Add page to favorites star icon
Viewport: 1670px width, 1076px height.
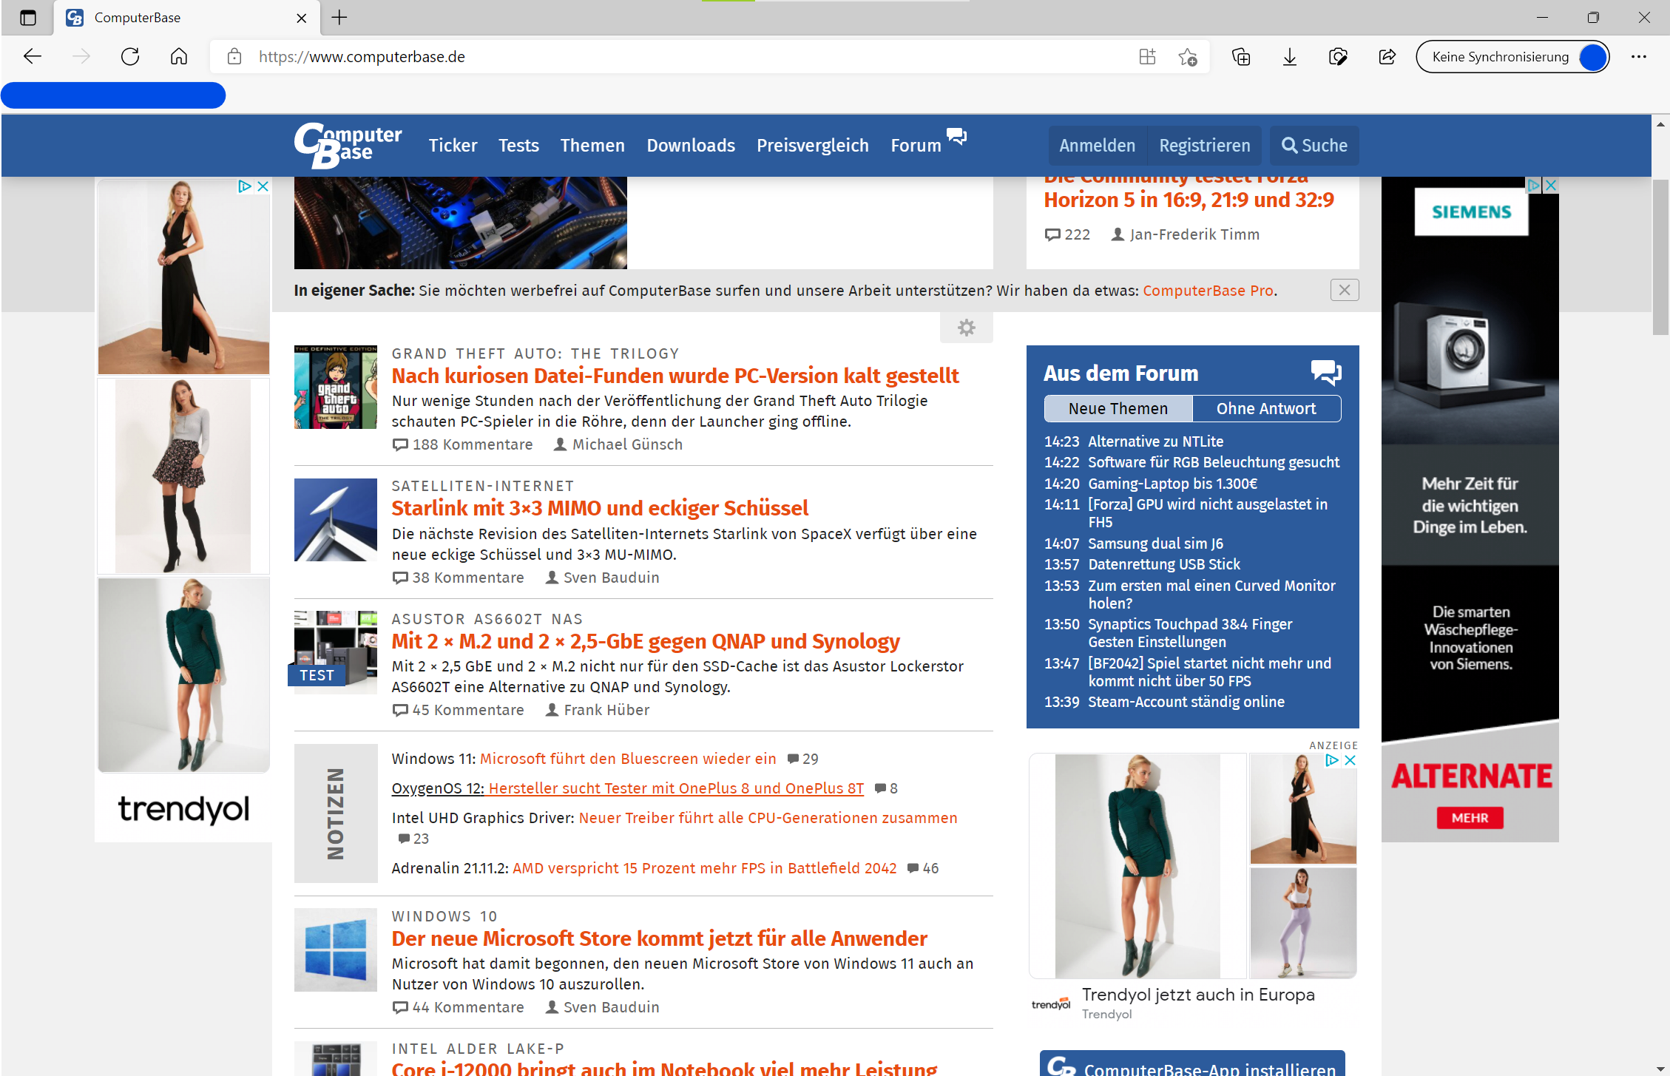point(1188,57)
